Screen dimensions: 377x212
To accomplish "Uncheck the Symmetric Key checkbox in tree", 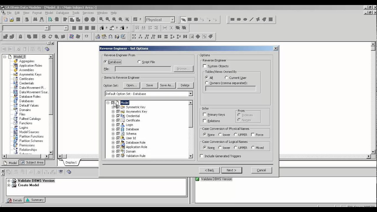I will [118, 107].
